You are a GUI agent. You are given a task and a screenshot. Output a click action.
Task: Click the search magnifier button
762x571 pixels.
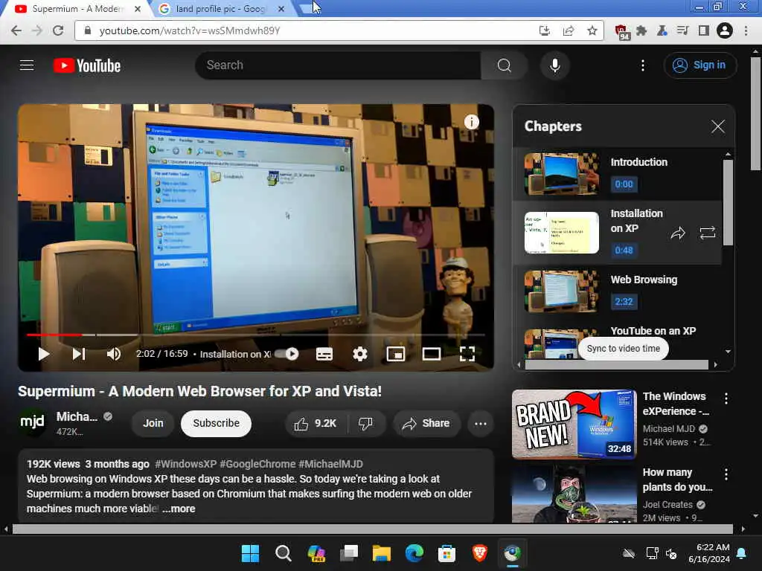[504, 65]
